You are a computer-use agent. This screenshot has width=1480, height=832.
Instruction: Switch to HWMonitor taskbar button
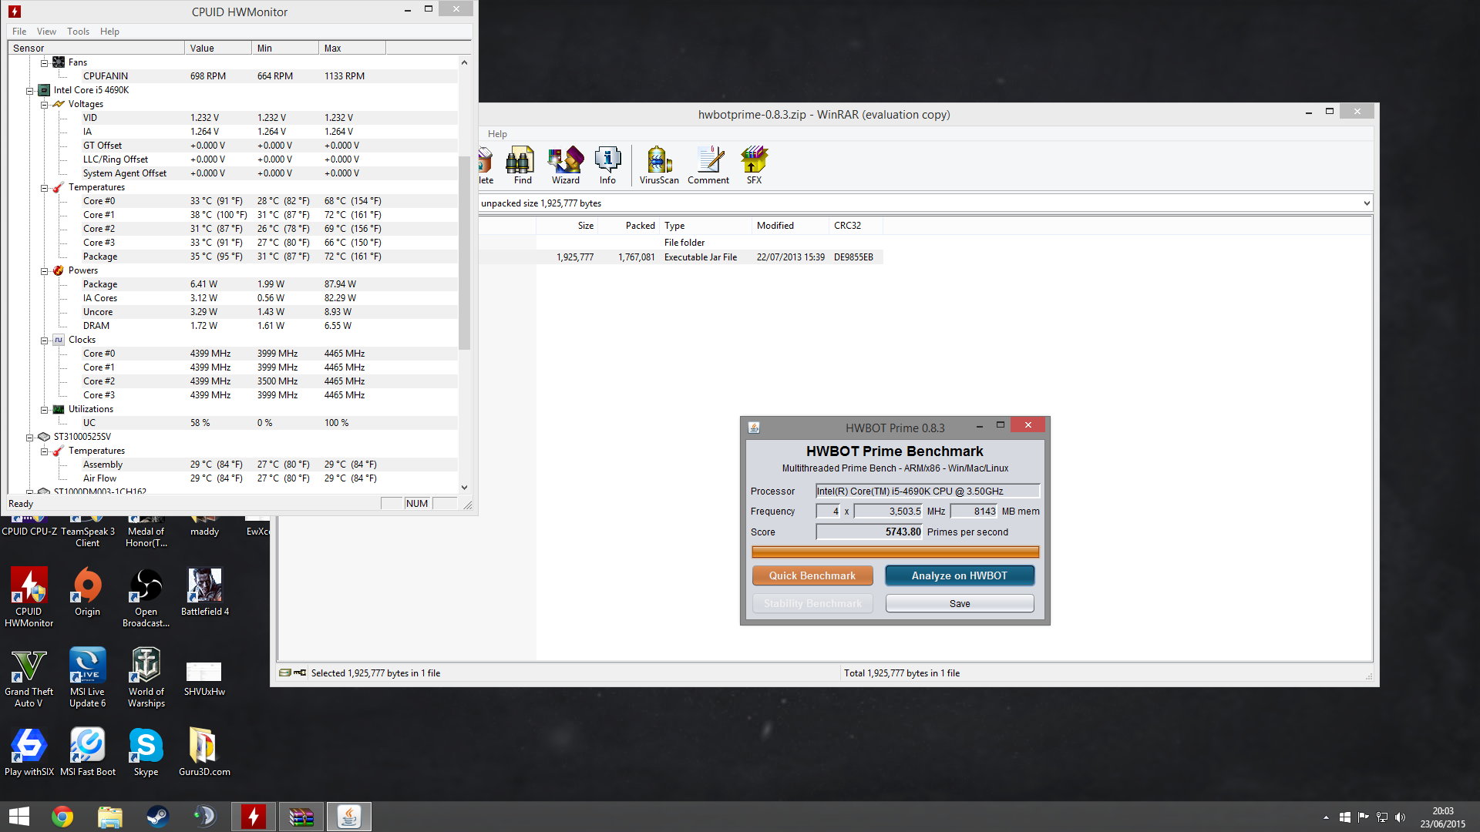[x=254, y=817]
